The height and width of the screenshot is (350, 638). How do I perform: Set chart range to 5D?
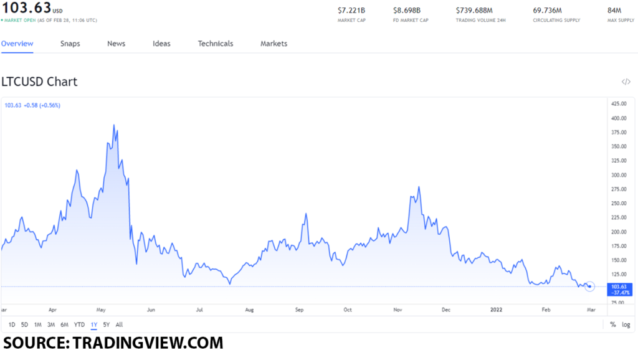click(24, 324)
